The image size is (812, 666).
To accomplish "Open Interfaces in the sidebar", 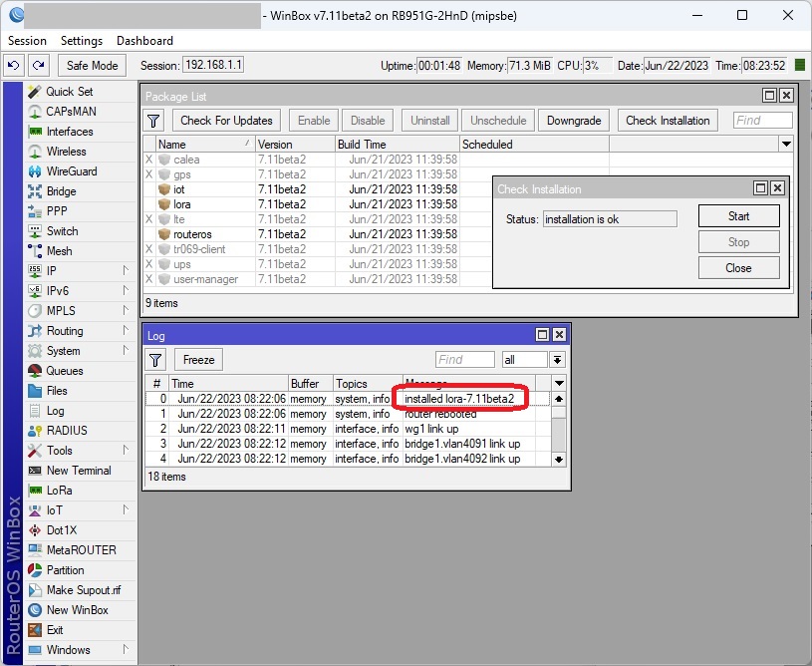I will [x=70, y=132].
